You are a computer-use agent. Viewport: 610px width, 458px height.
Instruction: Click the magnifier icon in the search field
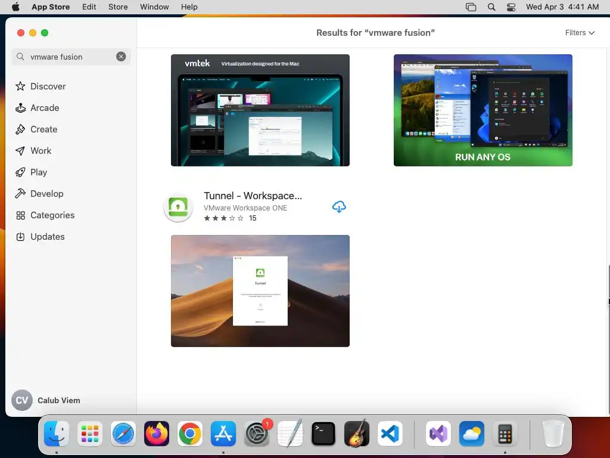(x=20, y=57)
